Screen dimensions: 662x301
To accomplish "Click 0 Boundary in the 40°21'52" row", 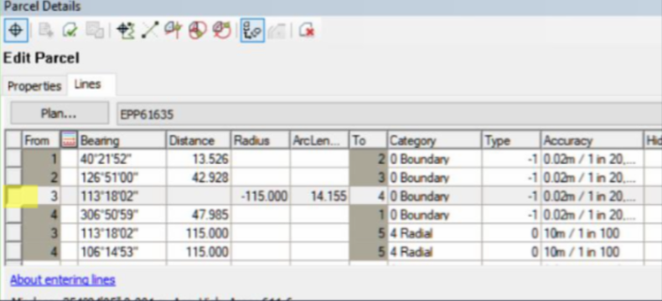I will 434,159.
